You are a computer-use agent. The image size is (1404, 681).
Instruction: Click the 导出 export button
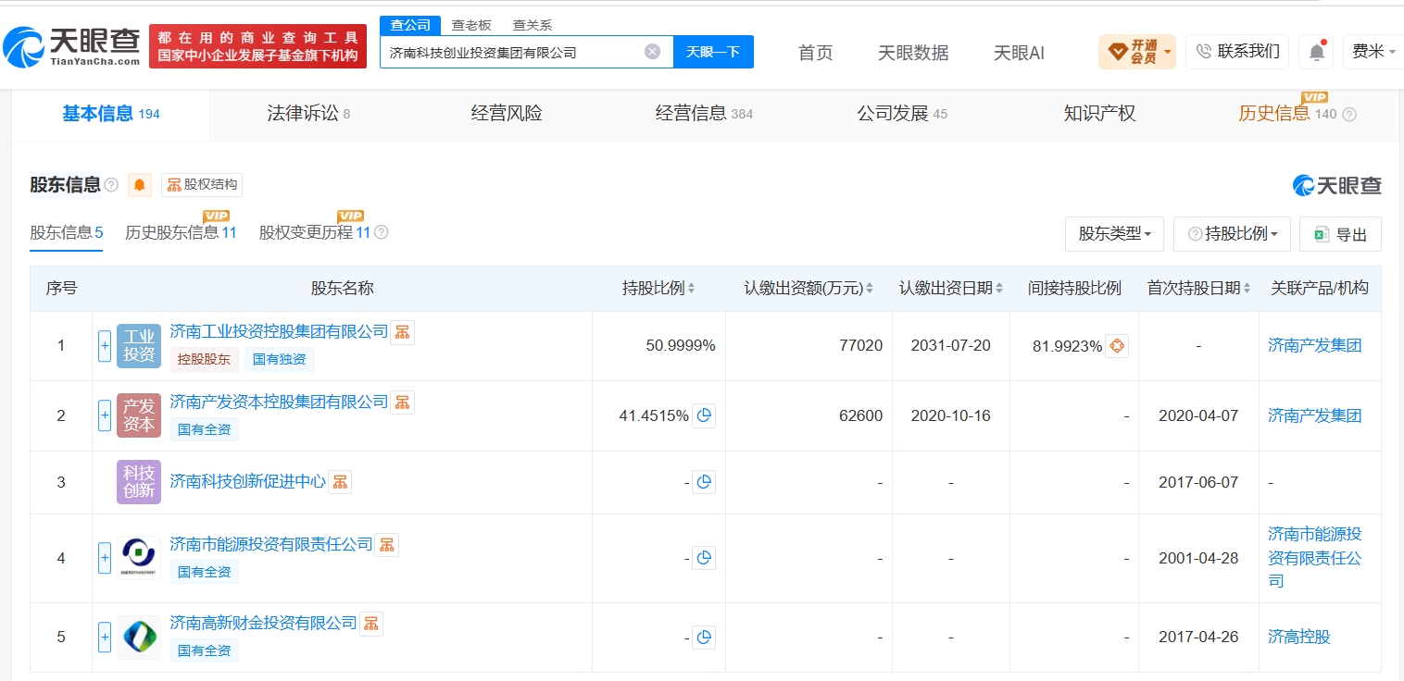tap(1340, 234)
